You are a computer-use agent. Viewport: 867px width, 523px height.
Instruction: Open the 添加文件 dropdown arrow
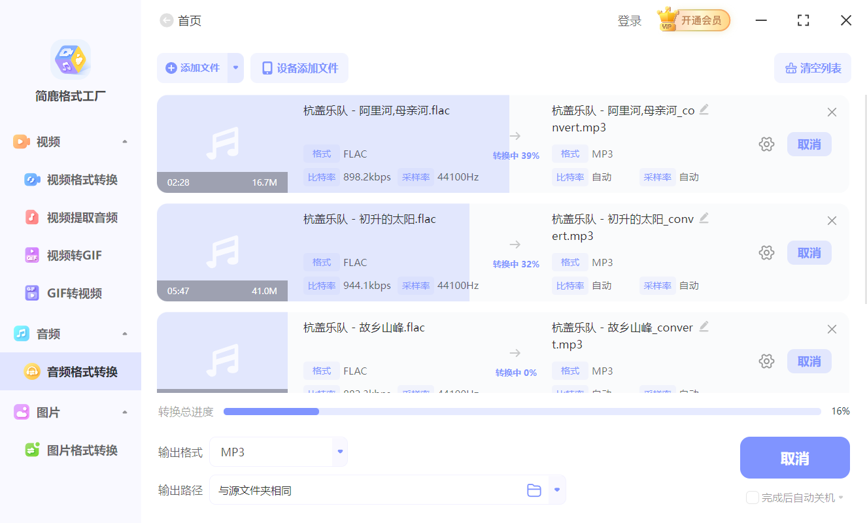(235, 68)
